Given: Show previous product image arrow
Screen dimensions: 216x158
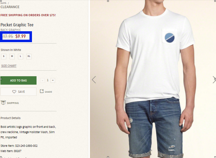Looking at the screenshot, I should point(94,80).
